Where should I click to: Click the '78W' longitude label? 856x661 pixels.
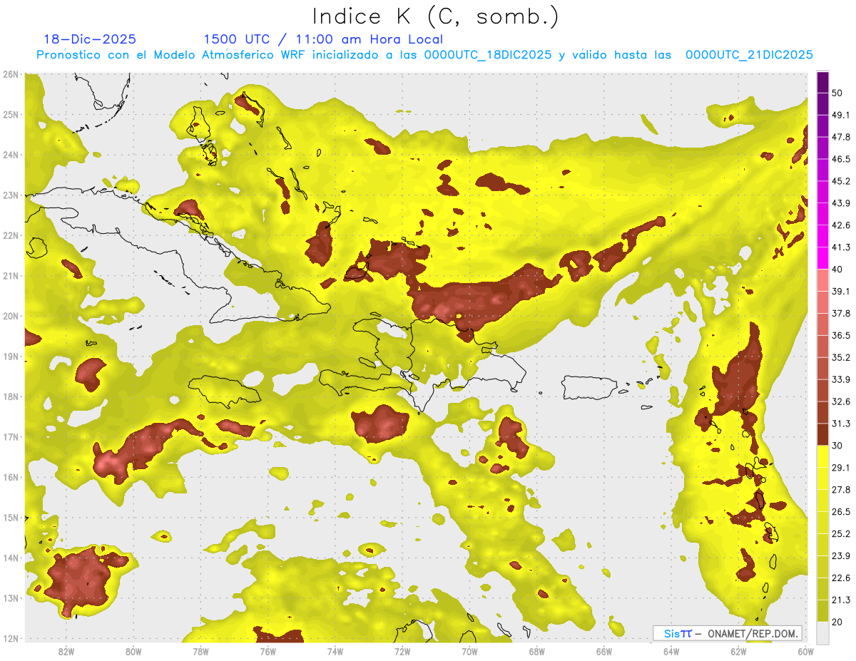(x=200, y=652)
